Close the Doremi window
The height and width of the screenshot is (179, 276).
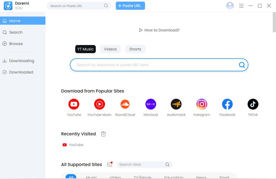[x=269, y=6]
